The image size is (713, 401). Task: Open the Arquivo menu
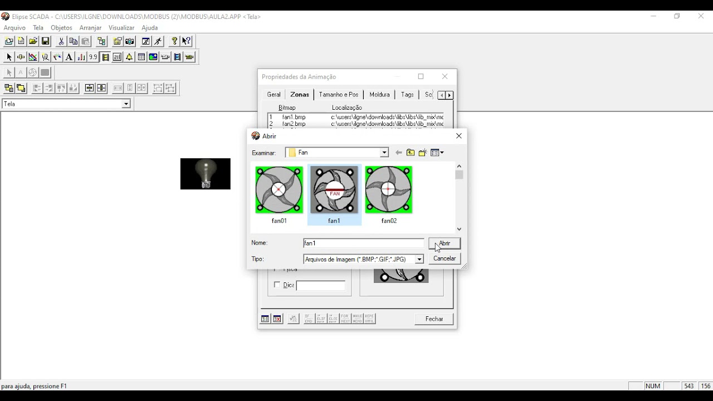click(14, 28)
